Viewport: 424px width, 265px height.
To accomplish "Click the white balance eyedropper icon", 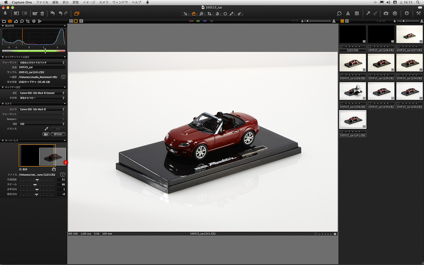I will [46, 129].
